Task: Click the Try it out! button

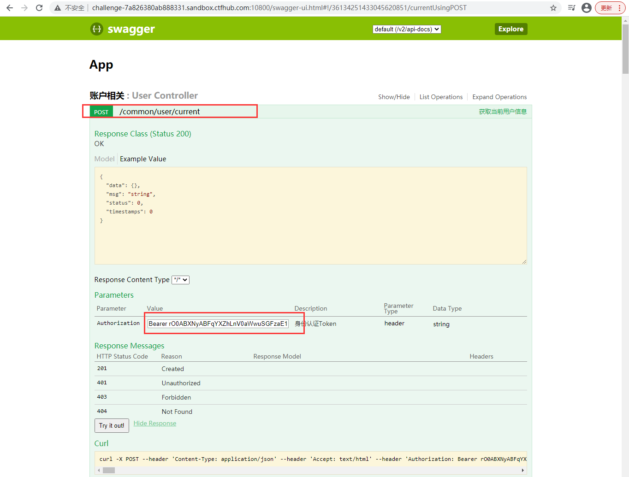Action: click(112, 425)
